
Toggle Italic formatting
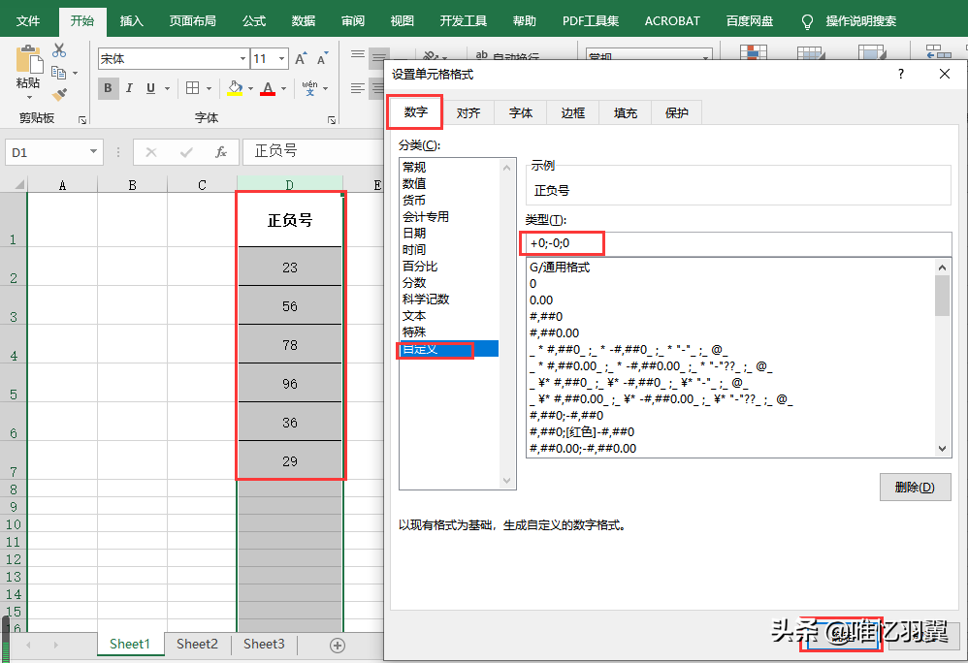tap(129, 88)
